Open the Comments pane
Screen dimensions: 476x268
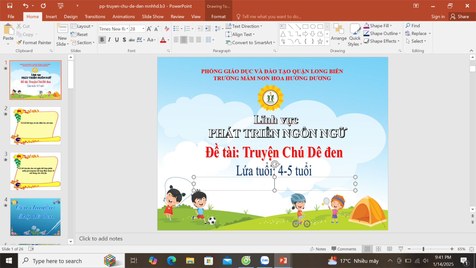tap(344, 249)
